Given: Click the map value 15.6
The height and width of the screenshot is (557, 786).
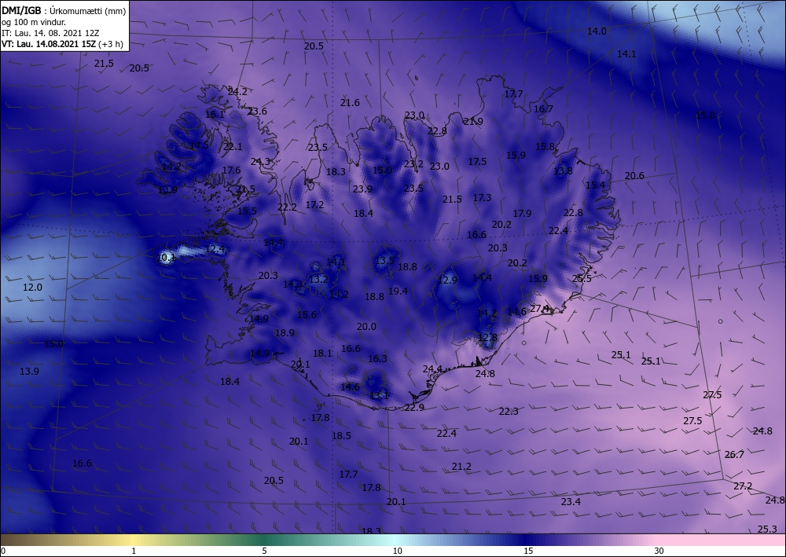Looking at the screenshot, I should [x=307, y=314].
